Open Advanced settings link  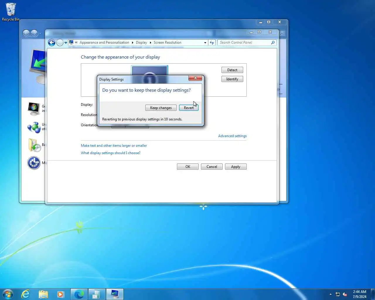tap(232, 136)
